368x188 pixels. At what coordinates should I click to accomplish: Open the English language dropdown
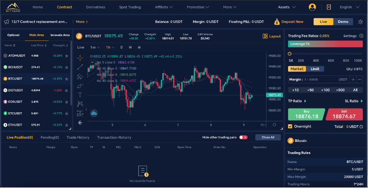(349, 7)
